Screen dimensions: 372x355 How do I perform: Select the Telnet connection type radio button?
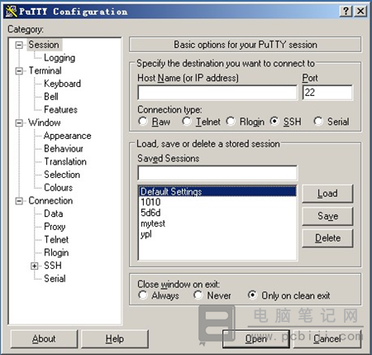pos(187,121)
